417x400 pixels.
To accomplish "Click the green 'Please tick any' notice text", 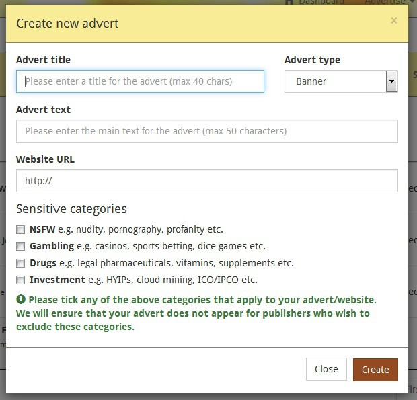I will pyautogui.click(x=196, y=313).
